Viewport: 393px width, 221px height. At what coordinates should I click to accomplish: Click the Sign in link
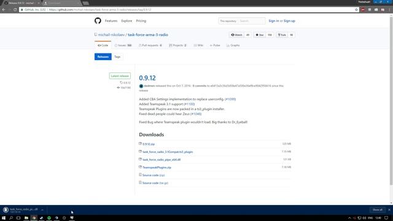[274, 21]
